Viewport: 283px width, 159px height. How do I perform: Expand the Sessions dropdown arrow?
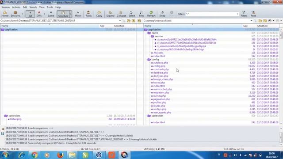(23, 14)
